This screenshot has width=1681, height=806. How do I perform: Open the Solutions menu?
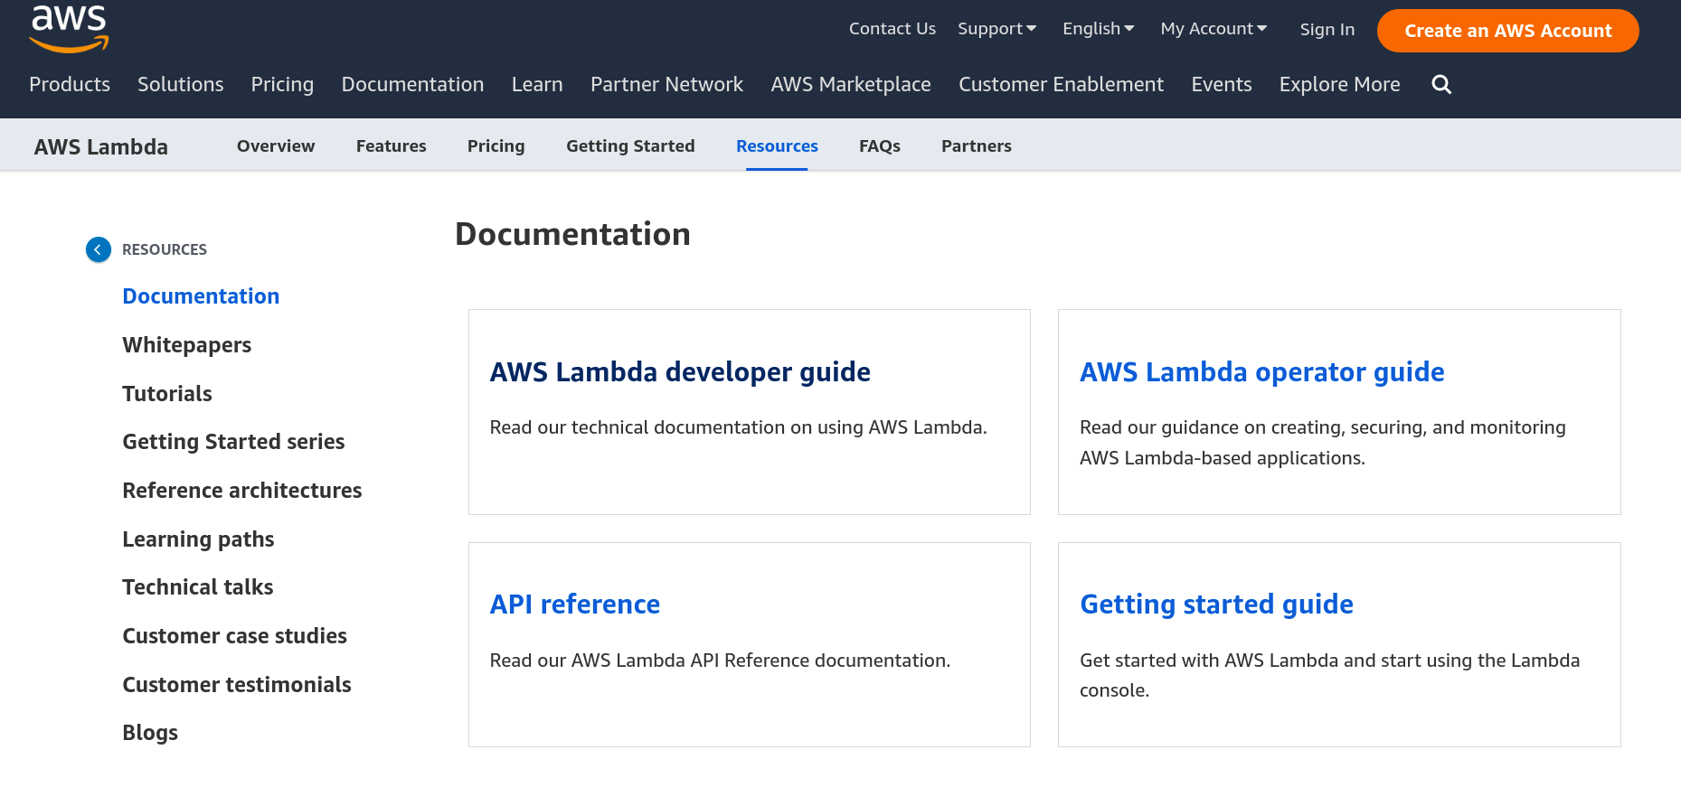click(x=181, y=84)
